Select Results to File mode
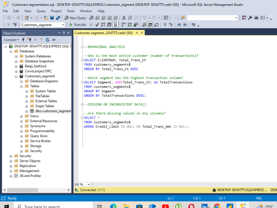Image resolution: width=277 pixels, height=208 pixels. (x=156, y=25)
